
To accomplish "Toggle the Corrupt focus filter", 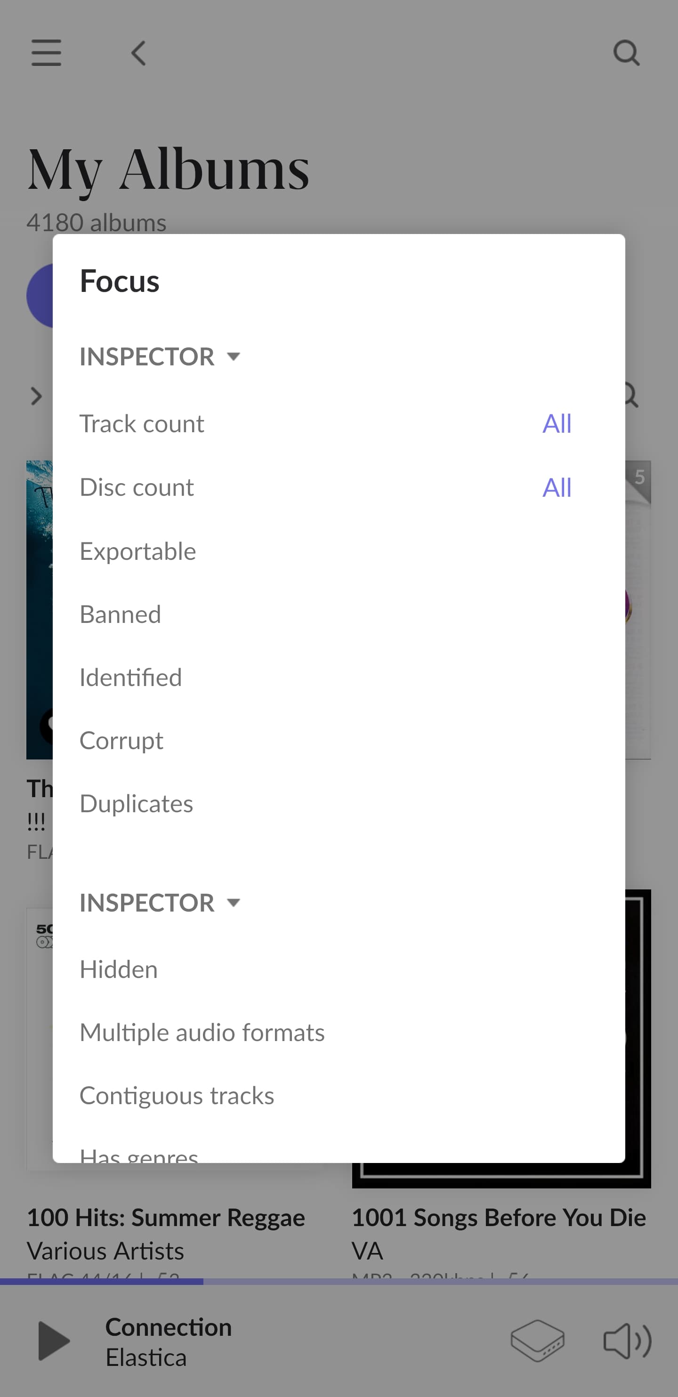I will 339,740.
